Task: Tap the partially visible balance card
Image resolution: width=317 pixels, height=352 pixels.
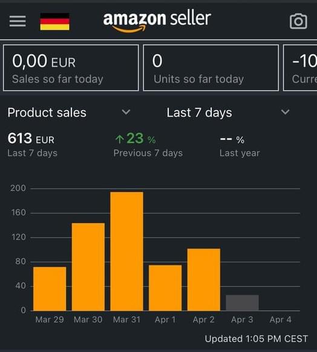Action: coord(300,68)
